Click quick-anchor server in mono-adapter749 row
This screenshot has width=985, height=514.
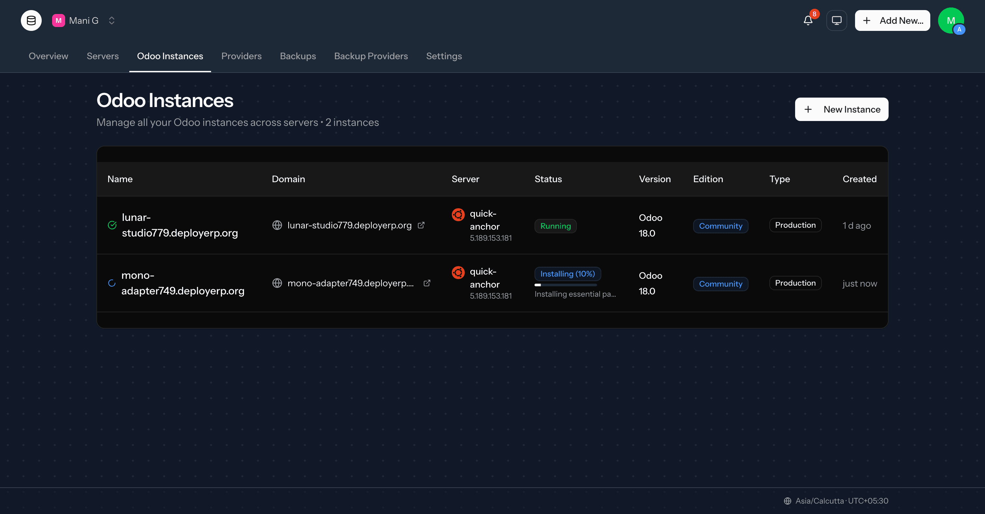click(484, 278)
